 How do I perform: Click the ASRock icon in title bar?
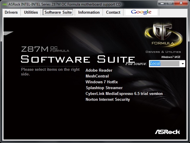point(5,4)
